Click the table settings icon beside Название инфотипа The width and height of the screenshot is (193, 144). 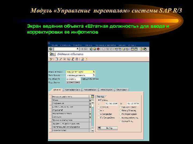[92, 97]
